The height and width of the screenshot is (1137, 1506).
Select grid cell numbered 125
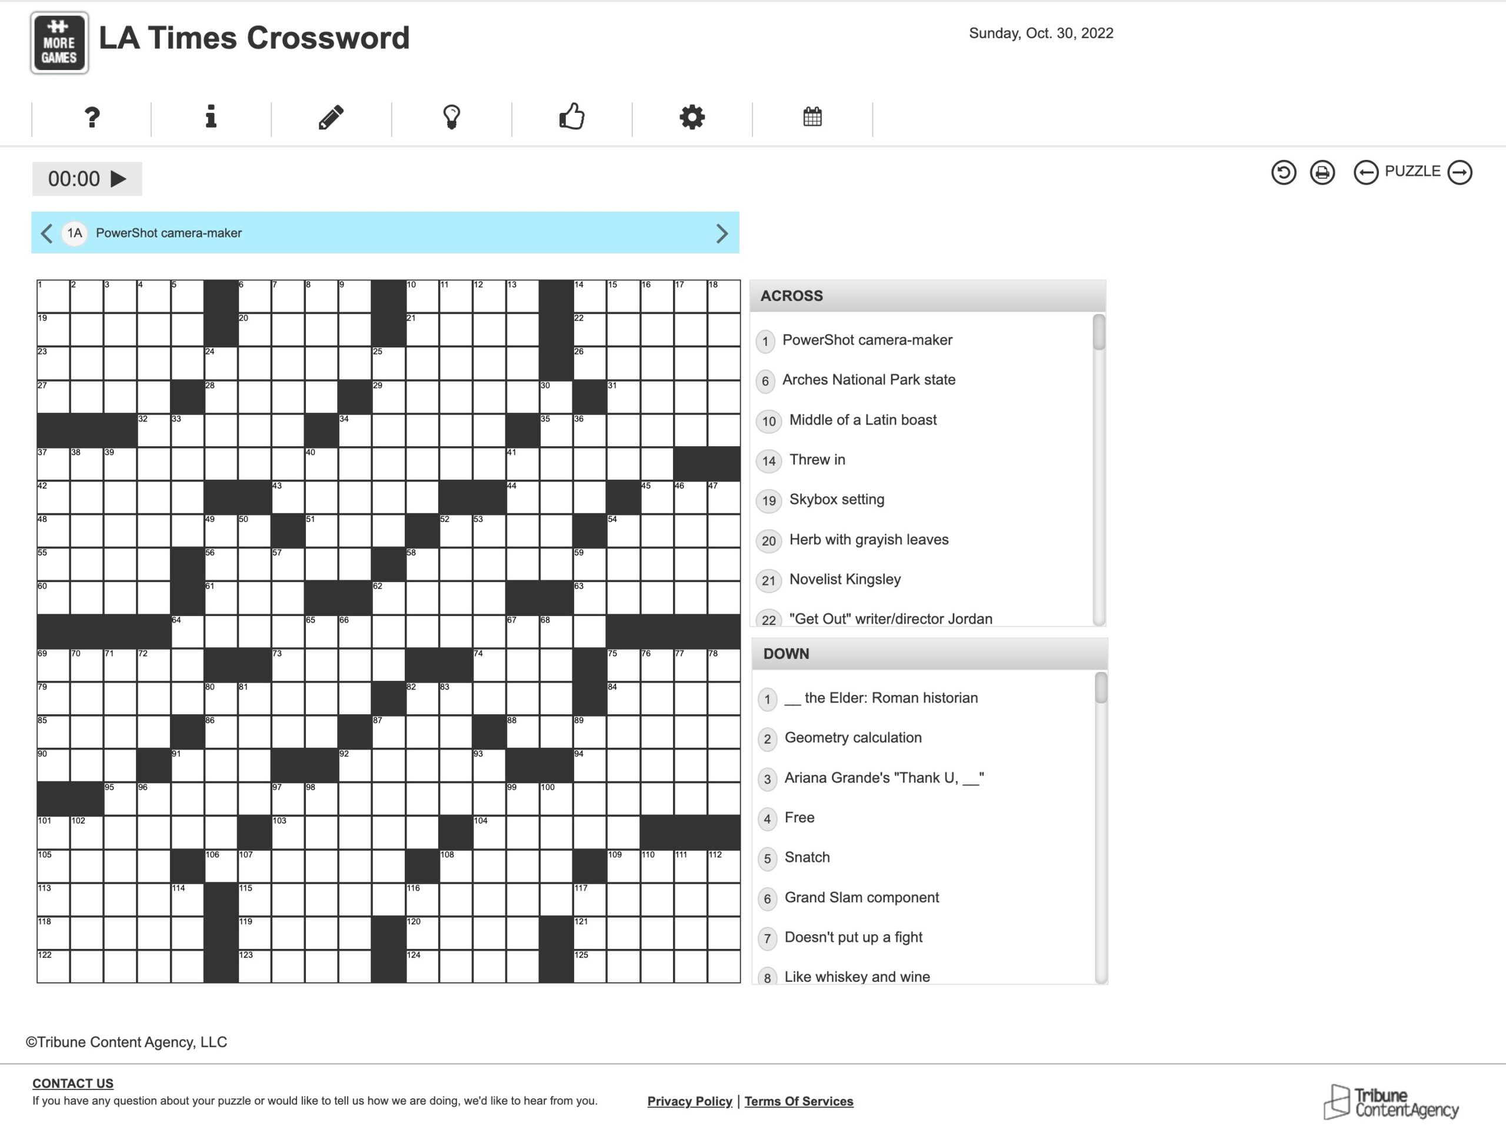click(589, 966)
